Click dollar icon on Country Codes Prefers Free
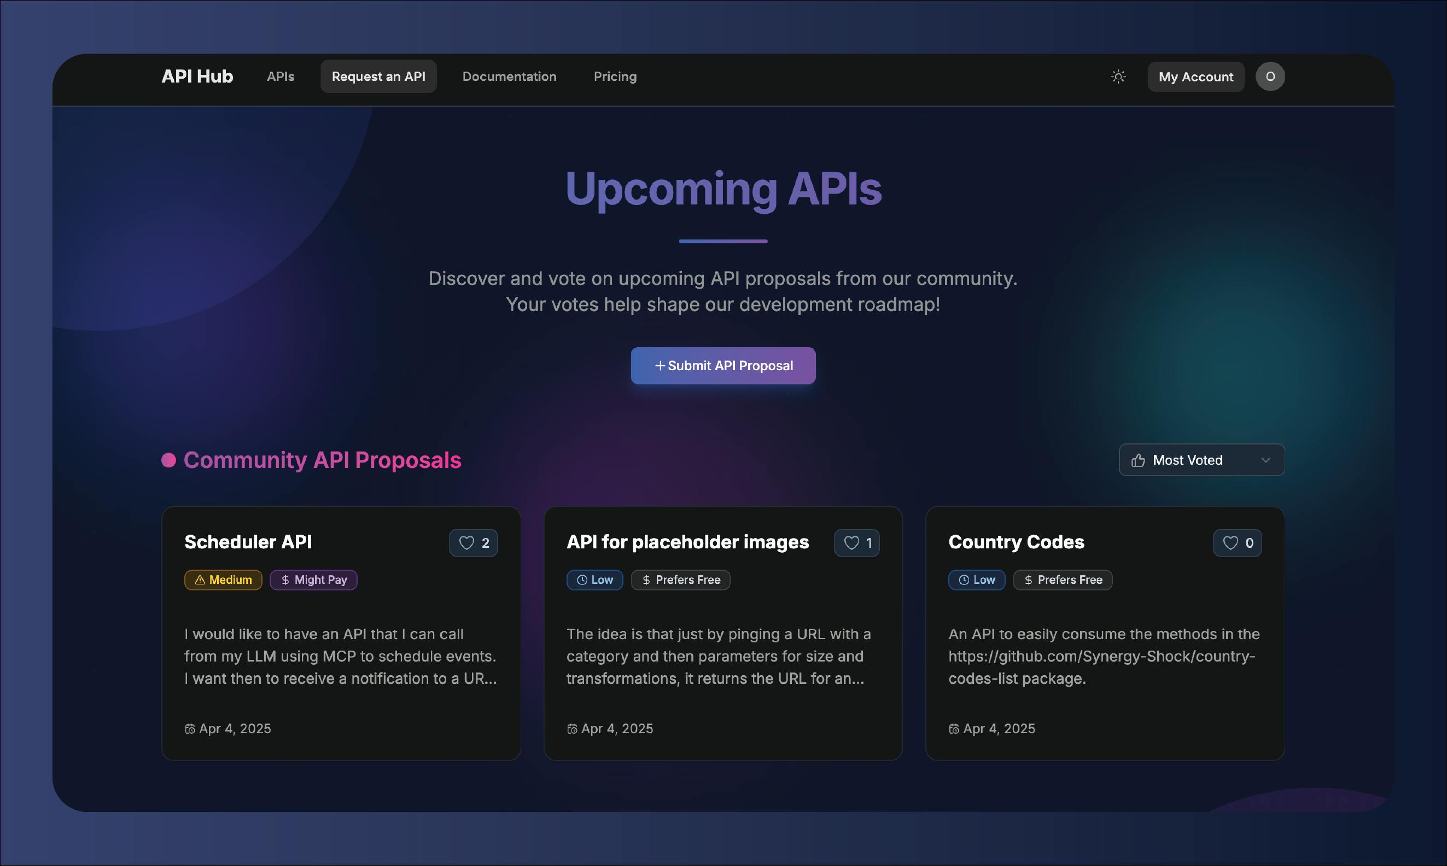Screen dimensions: 1447x866 tap(1028, 580)
